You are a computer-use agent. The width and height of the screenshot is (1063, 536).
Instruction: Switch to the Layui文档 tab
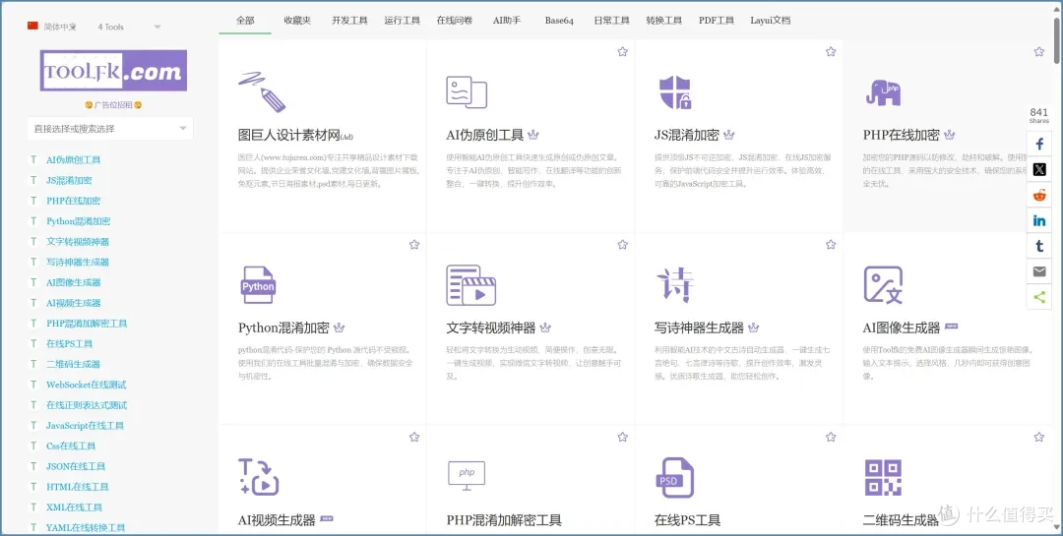(770, 21)
